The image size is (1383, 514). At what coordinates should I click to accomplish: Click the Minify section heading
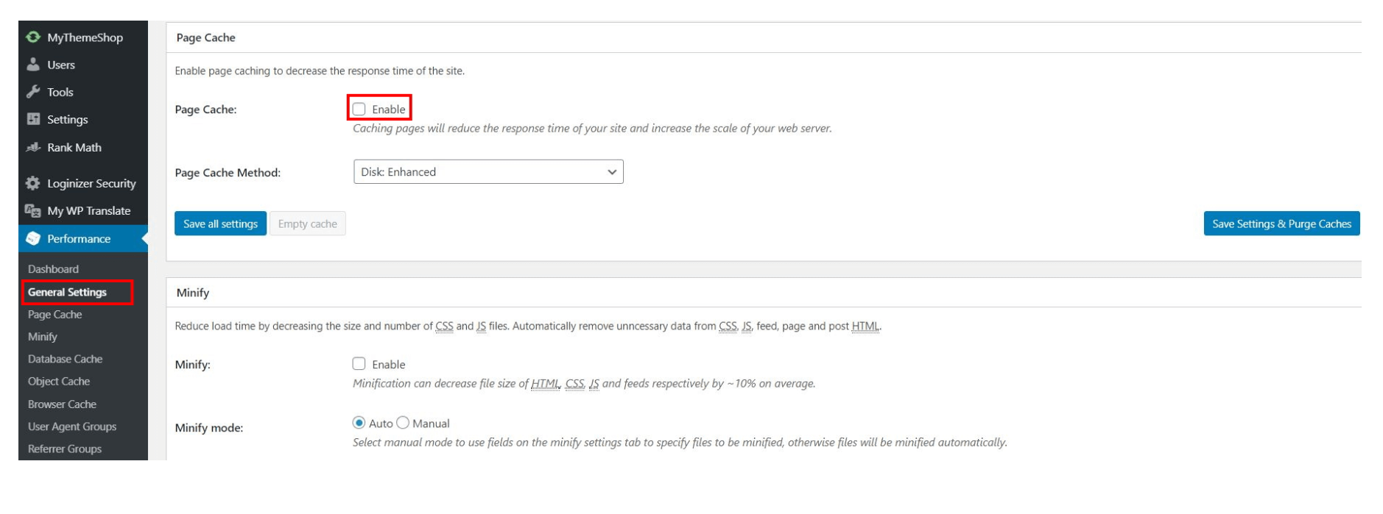(x=193, y=293)
